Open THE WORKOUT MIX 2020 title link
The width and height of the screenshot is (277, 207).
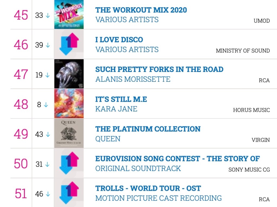click(141, 10)
